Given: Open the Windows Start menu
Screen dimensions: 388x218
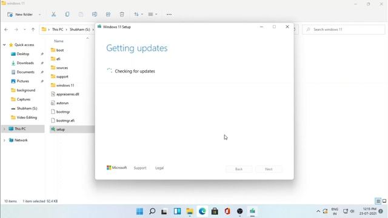Looking at the screenshot, I should [x=140, y=211].
